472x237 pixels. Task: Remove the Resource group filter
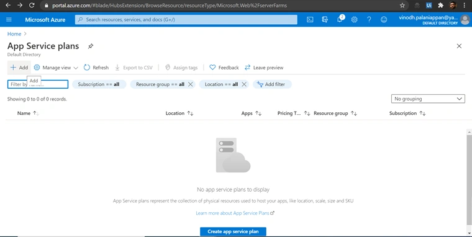pos(190,84)
